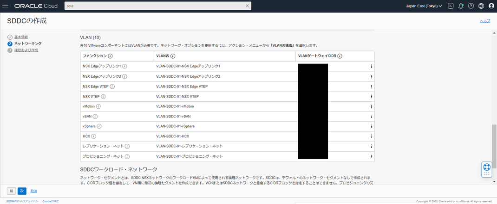Click the 前 button

(x=12, y=191)
